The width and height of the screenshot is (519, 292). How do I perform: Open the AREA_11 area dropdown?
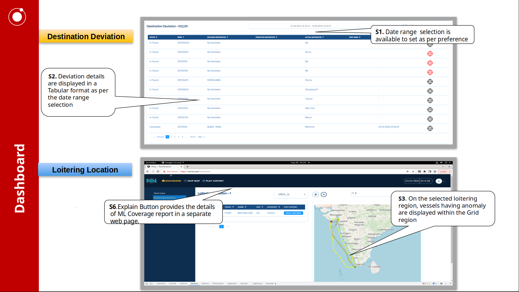click(x=291, y=194)
